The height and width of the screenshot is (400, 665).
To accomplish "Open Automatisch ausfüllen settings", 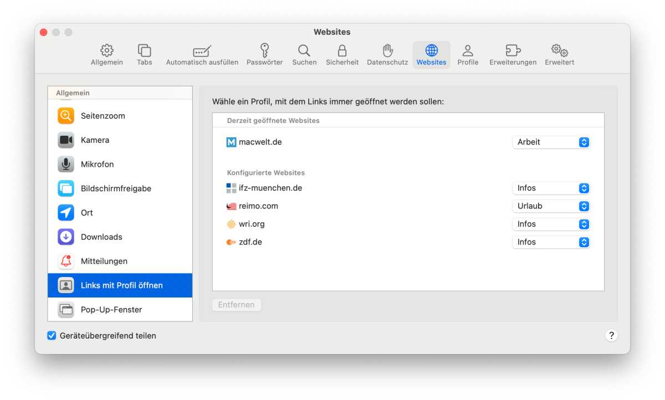I will pos(202,55).
